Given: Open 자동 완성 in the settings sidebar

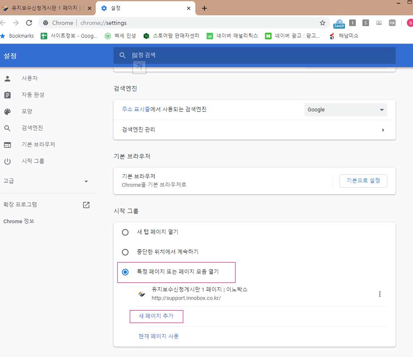Looking at the screenshot, I should point(33,95).
